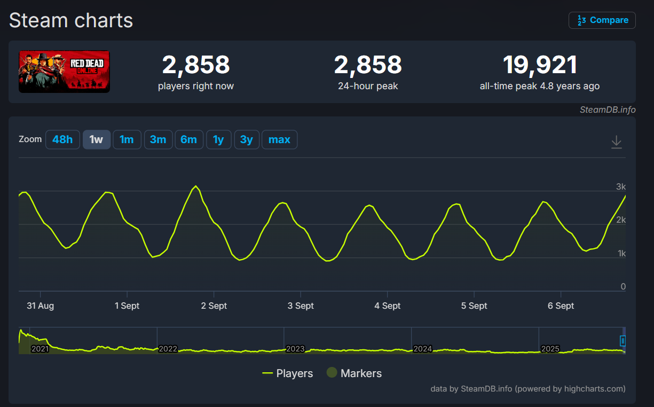Click the Players legend line icon
The image size is (654, 407).
pyautogui.click(x=267, y=373)
